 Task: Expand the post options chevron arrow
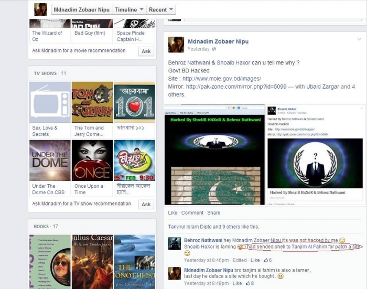(359, 39)
